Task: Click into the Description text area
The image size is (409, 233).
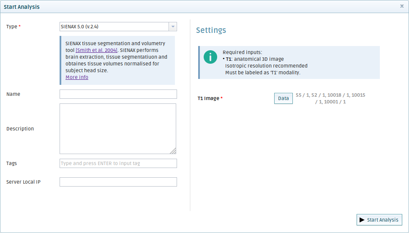Action: (x=117, y=128)
